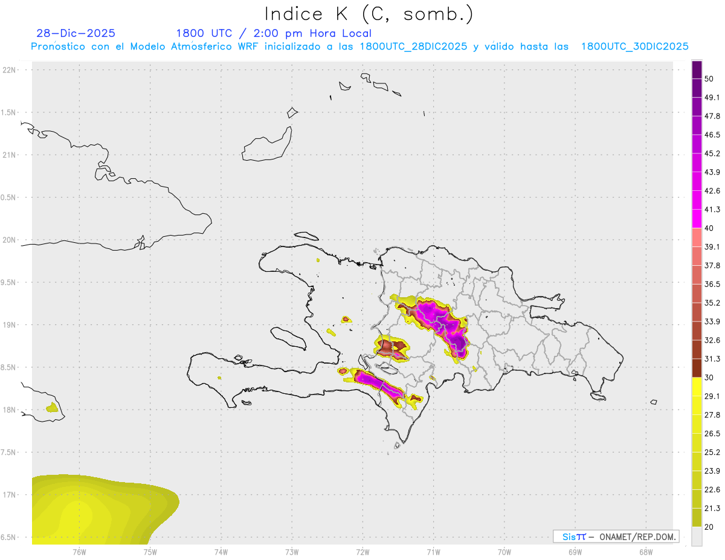Click the '20N' latitude axis label
Viewport: 725px width, 560px height.
click(x=9, y=240)
